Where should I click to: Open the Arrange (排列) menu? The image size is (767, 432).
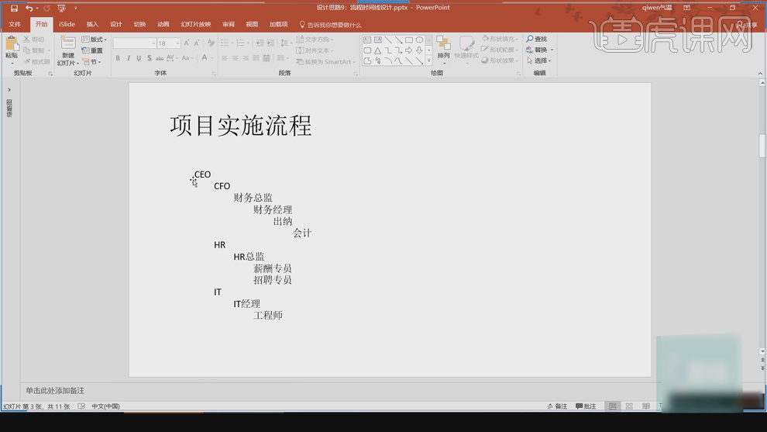443,50
